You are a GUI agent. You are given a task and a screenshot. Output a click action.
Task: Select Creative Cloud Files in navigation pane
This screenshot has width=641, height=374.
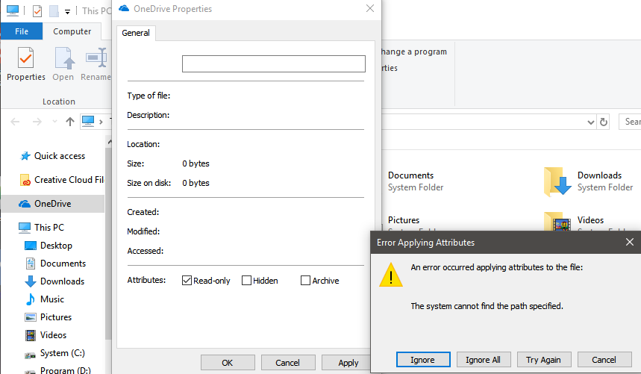click(61, 180)
